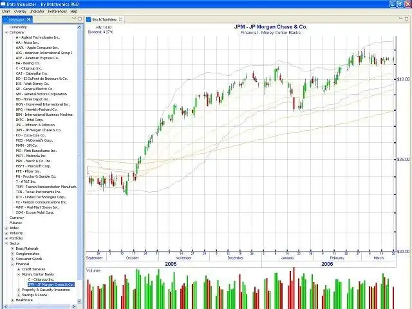The height and width of the screenshot is (309, 412).
Task: Select Commodity in the Navigator tree
Action: 18,27
